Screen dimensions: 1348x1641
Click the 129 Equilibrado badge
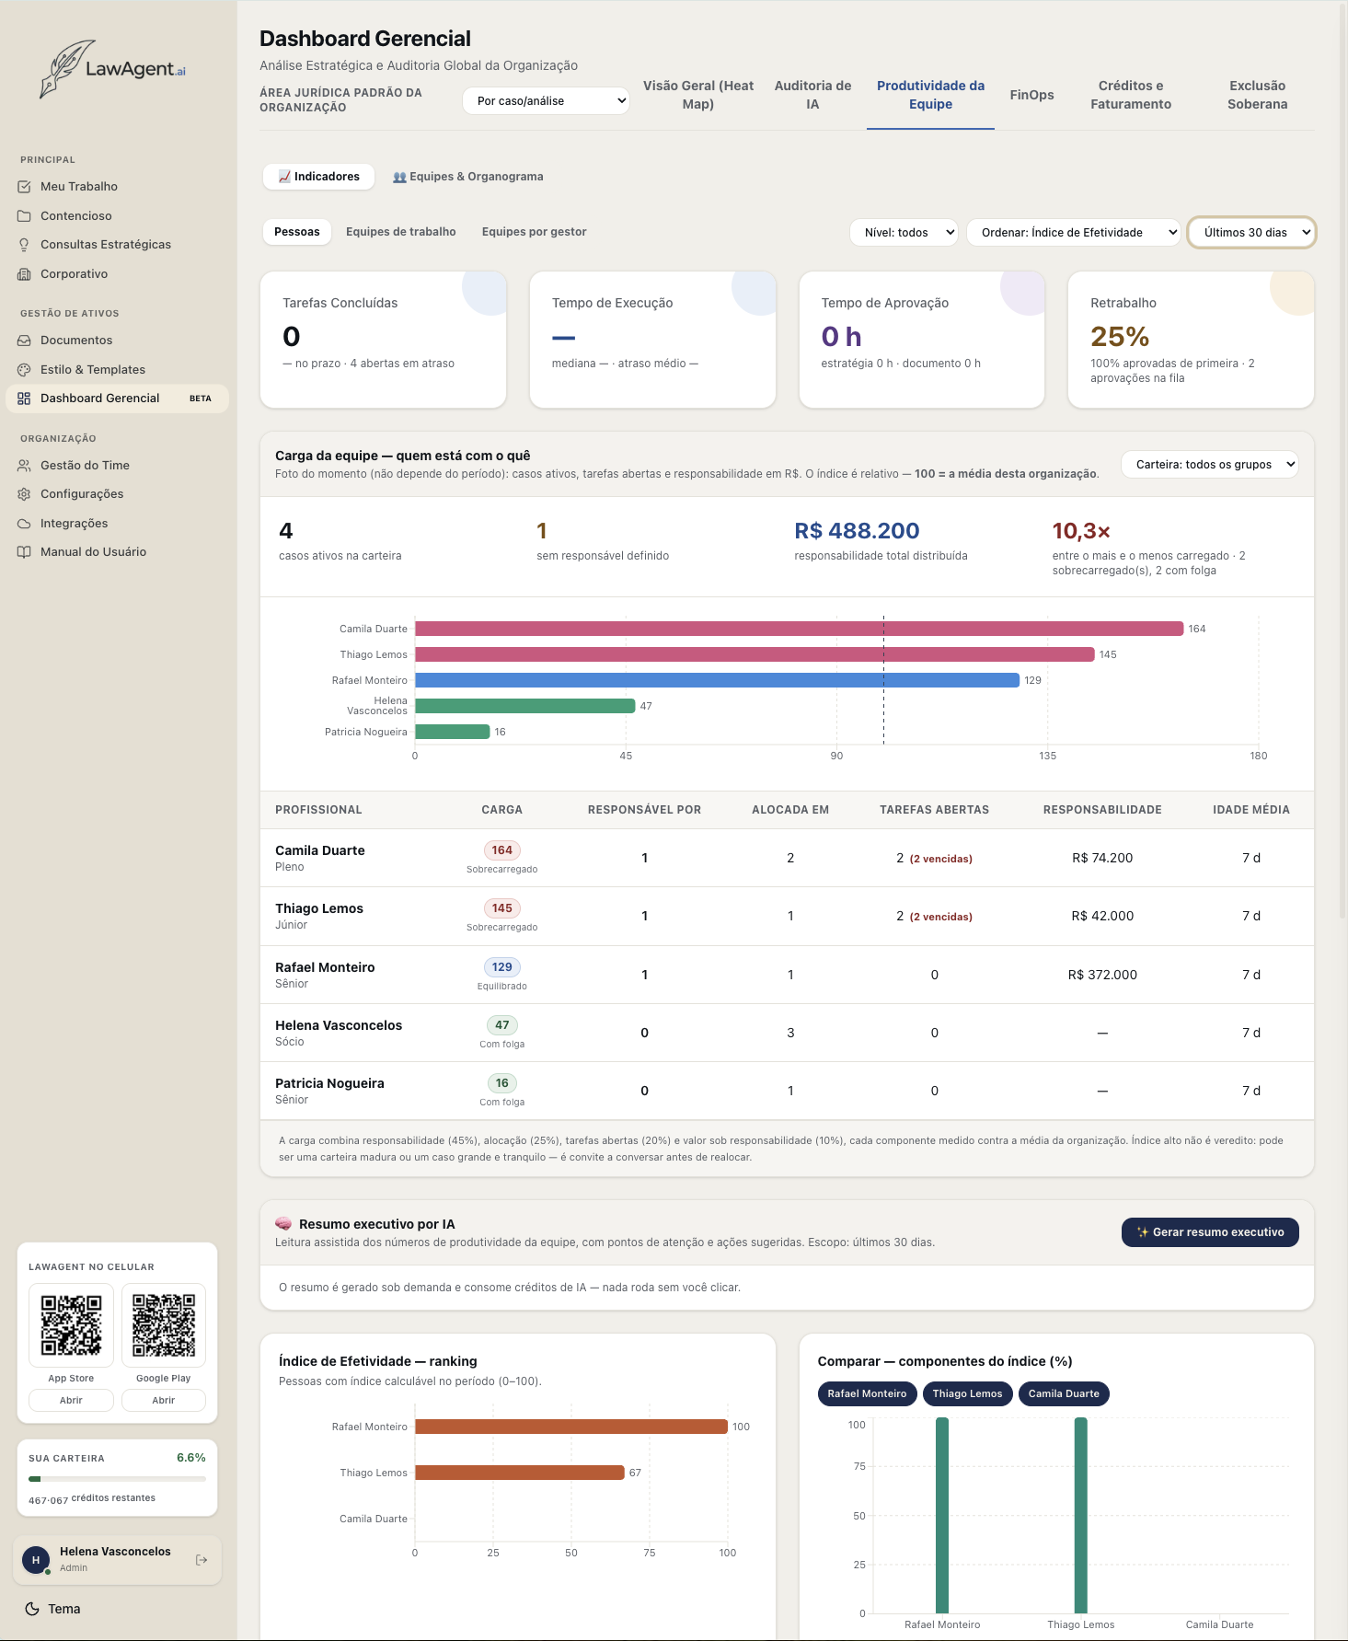[501, 967]
